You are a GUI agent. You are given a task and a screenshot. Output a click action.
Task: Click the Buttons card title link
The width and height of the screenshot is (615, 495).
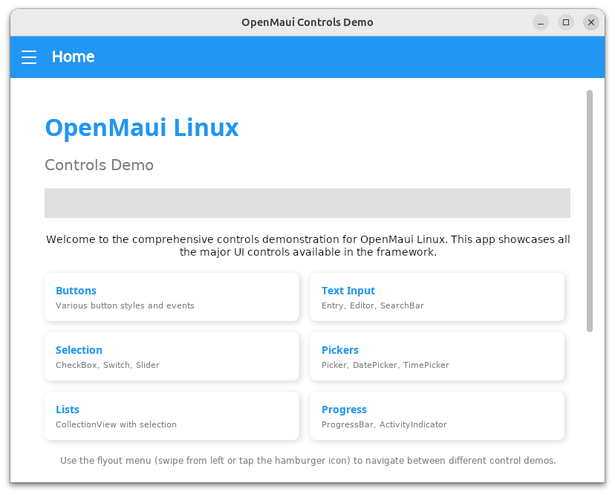click(x=76, y=291)
